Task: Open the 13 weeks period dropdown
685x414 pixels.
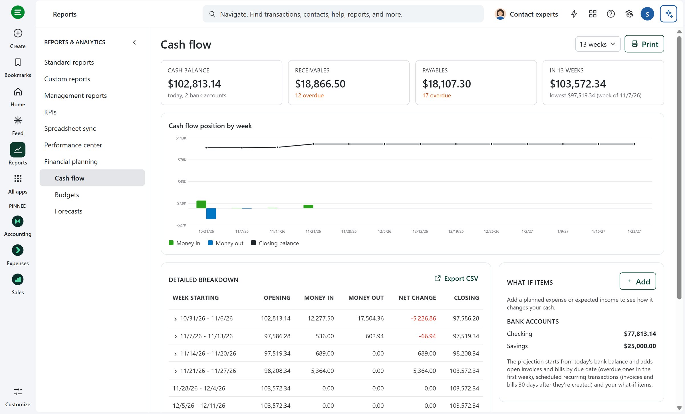Action: pos(598,44)
